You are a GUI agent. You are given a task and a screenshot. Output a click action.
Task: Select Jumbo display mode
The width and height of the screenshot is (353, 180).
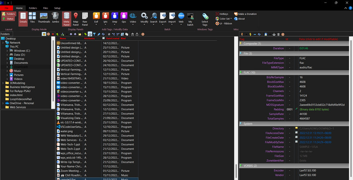click(55, 18)
